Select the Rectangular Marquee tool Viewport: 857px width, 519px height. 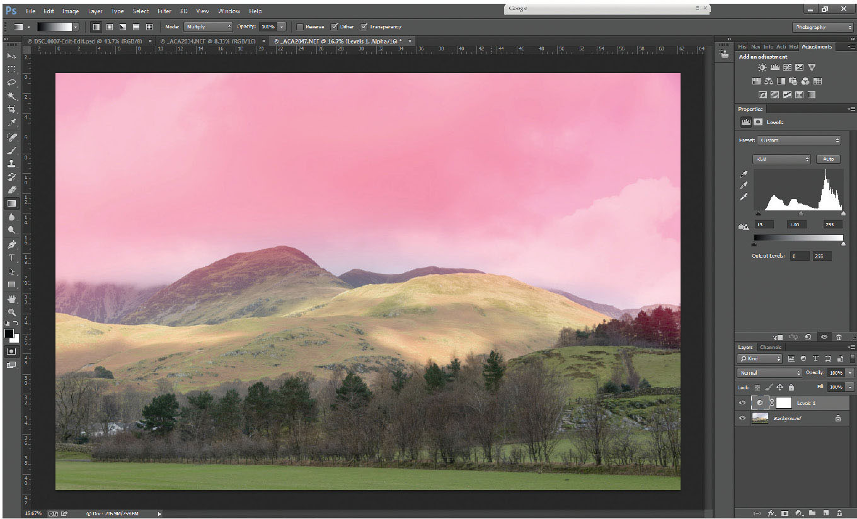point(11,69)
